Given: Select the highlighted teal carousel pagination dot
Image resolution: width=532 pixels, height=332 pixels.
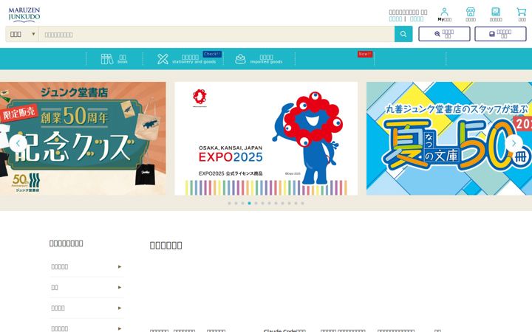Looking at the screenshot, I should [x=250, y=204].
